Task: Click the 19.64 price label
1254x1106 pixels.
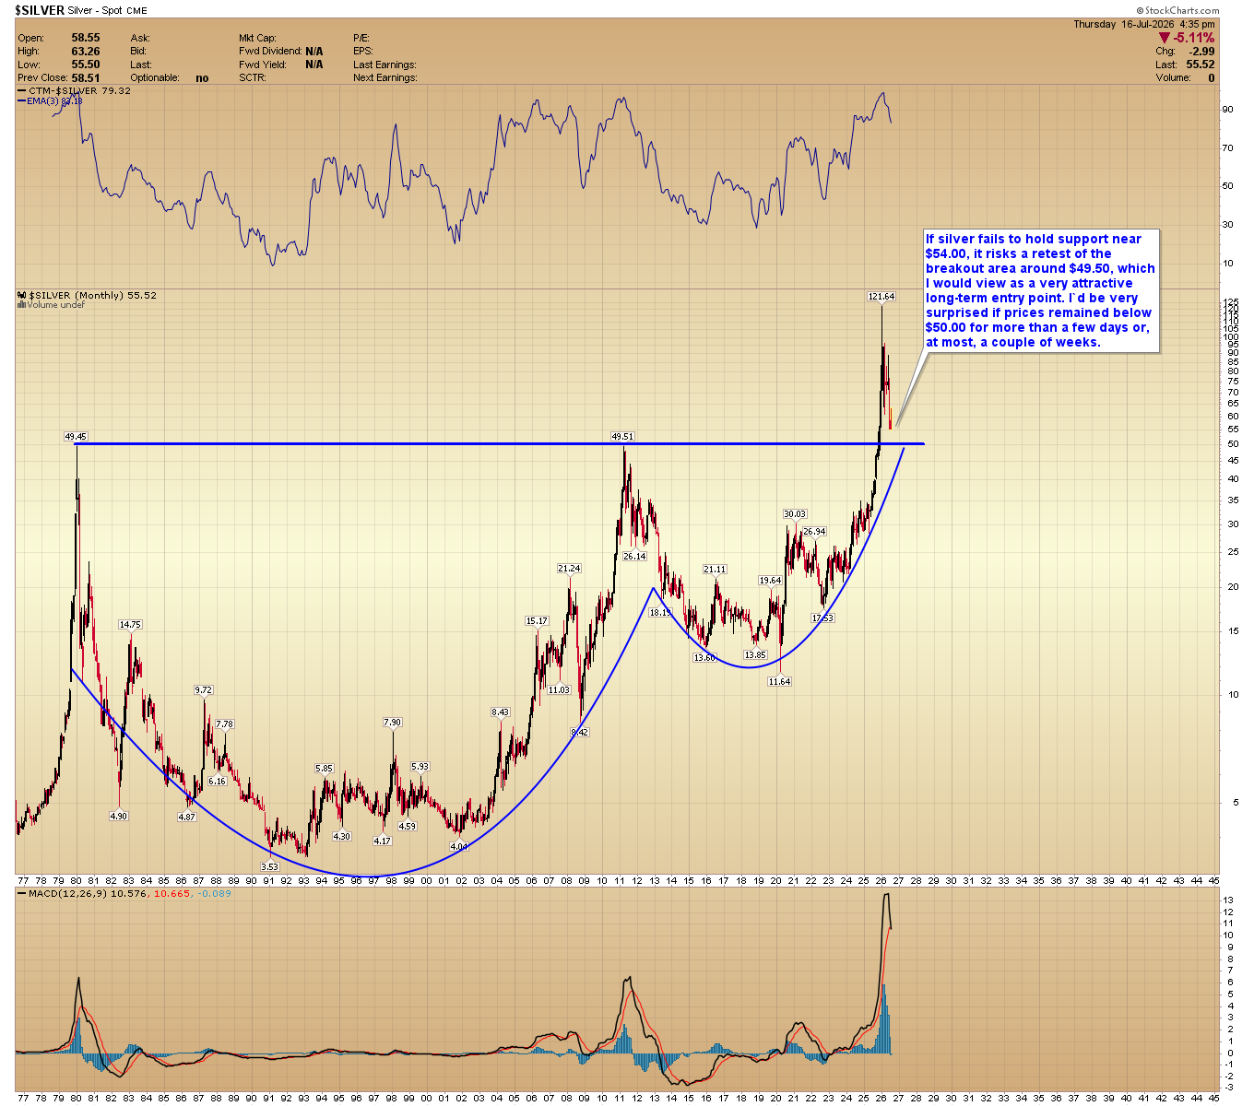Action: 770,581
